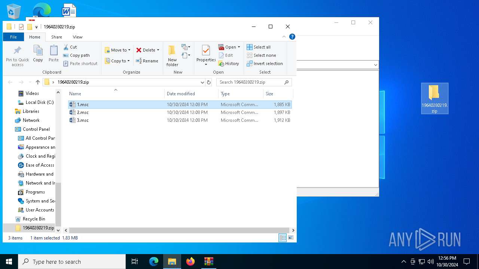Click the horizontal scrollbar of file list
The width and height of the screenshot is (479, 269).
pos(179,230)
